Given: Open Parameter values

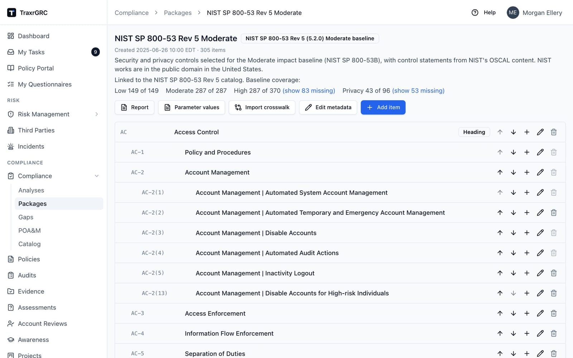Looking at the screenshot, I should (192, 107).
